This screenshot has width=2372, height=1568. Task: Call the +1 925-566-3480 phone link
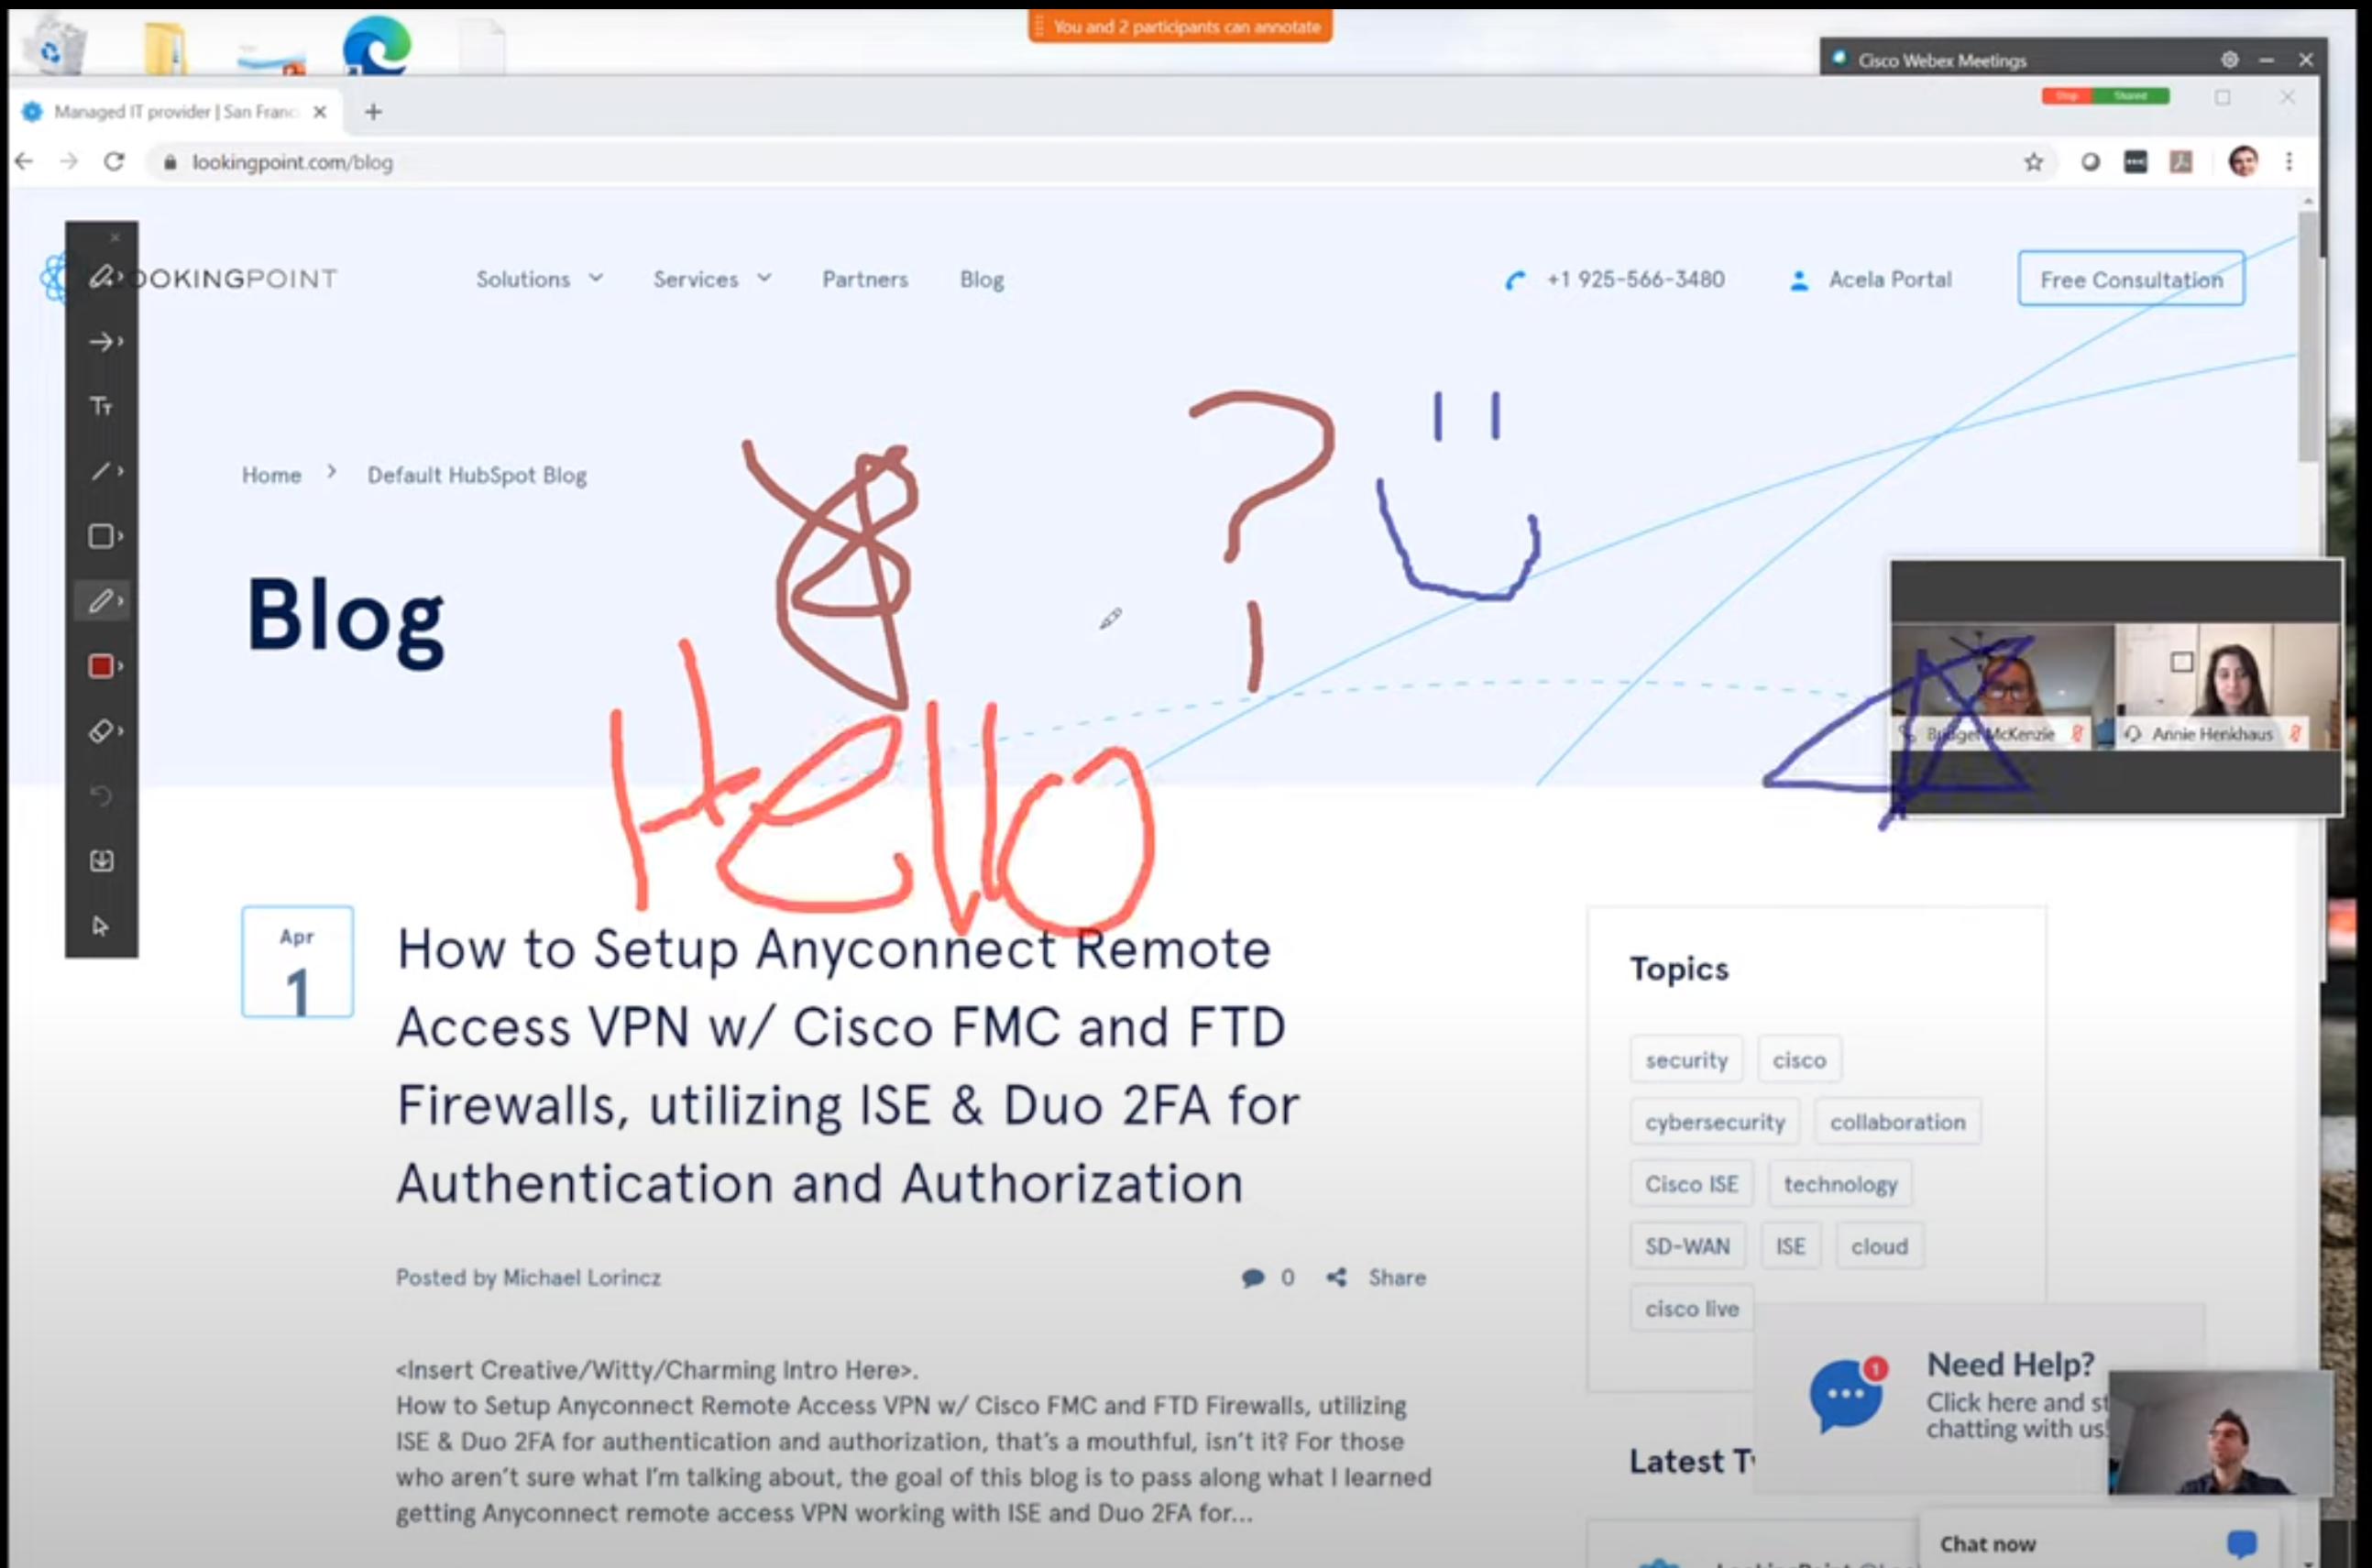click(1615, 279)
